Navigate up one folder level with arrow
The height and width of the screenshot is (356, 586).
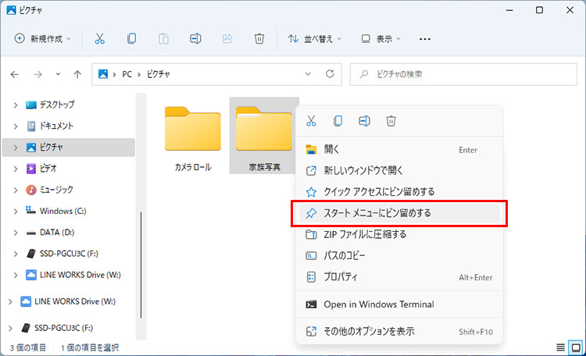pos(77,74)
